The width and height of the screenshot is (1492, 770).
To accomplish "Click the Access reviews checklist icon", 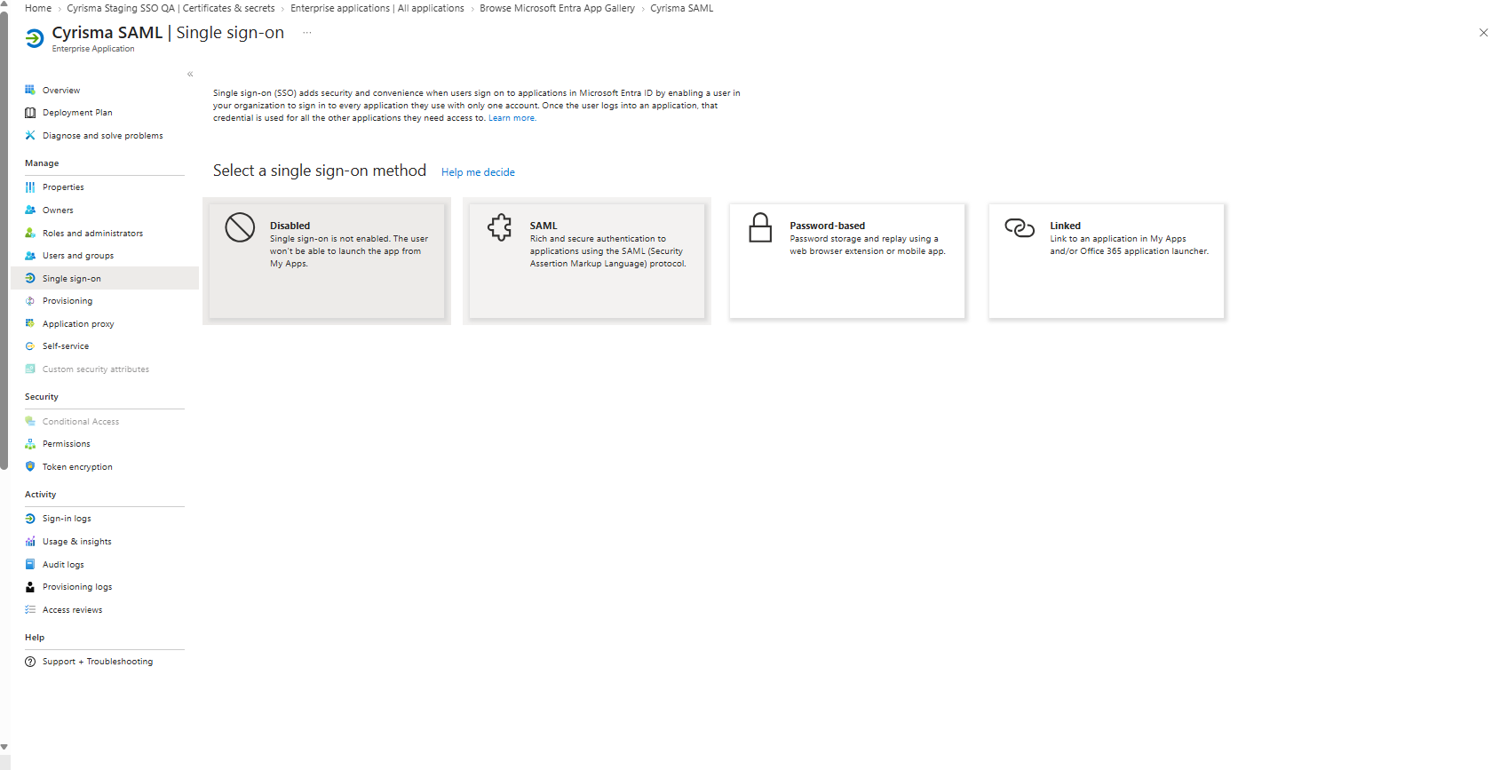I will click(x=30, y=609).
